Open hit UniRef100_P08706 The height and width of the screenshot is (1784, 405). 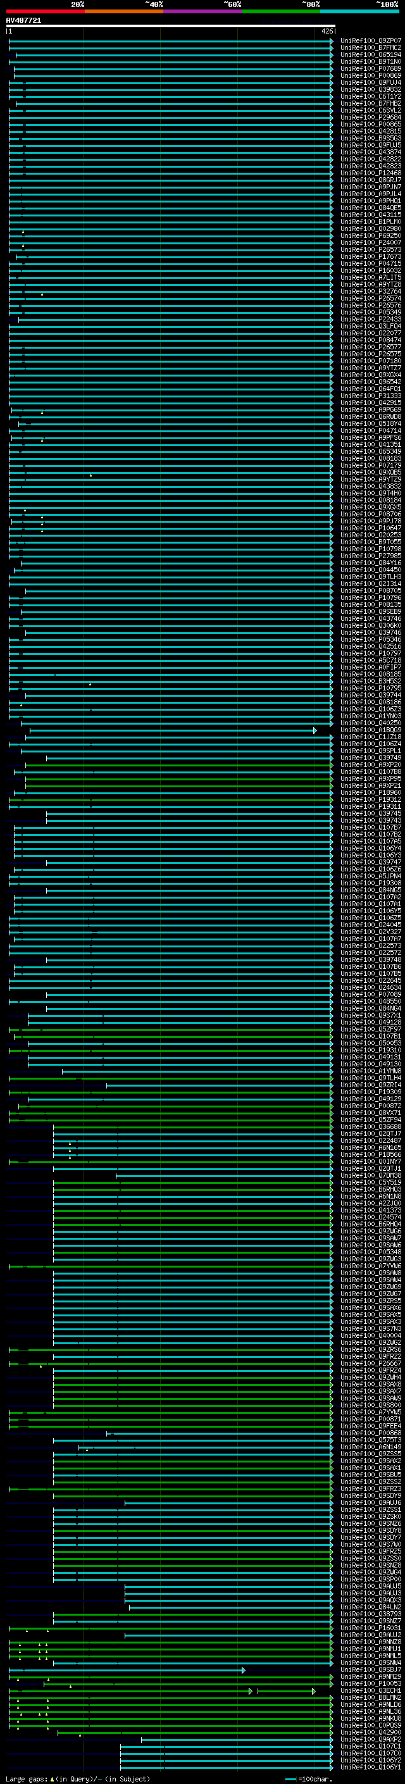371,515
